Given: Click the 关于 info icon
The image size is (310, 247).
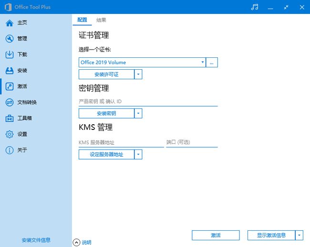Looking at the screenshot, I should point(9,150).
